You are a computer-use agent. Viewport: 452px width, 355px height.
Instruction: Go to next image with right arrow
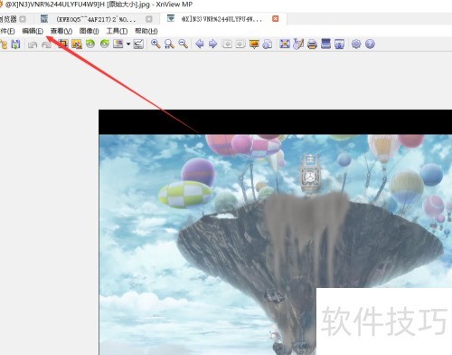point(213,44)
